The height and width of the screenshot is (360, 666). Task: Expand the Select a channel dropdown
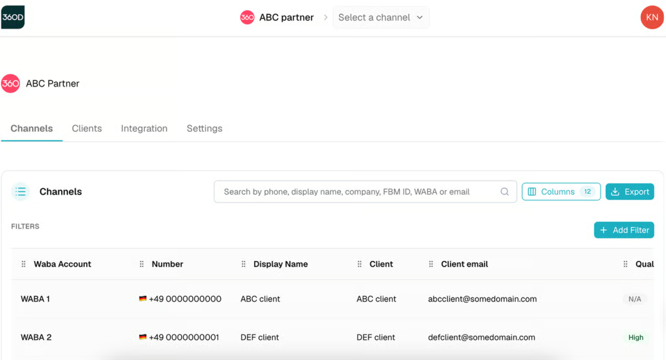coord(381,17)
